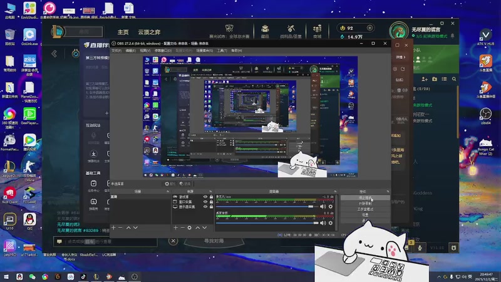Toggle visibility of the 窗口采集 source
This screenshot has height=282, width=501.
205,202
